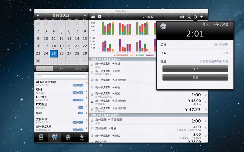This screenshot has height=152, width=244.
Task: Click ACME网站重建 chart legend
Action: pos(121,55)
